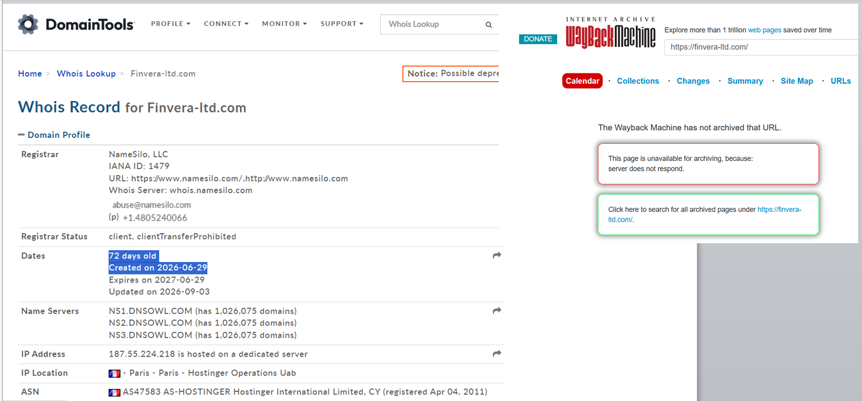Collapse the Domain Profile section
Viewport: 862px width, 401px height.
[x=54, y=135]
